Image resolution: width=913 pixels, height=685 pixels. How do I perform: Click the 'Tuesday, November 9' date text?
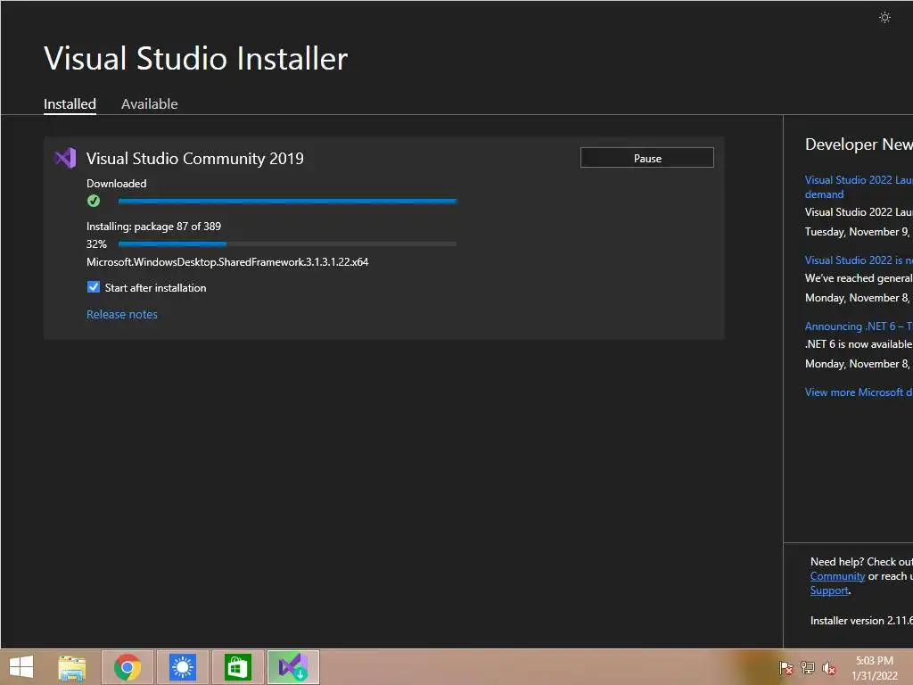coord(857,232)
